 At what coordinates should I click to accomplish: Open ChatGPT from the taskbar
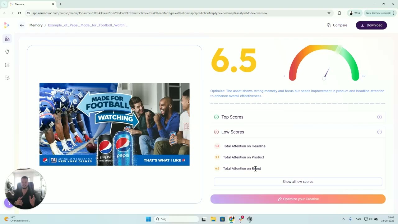click(250, 219)
